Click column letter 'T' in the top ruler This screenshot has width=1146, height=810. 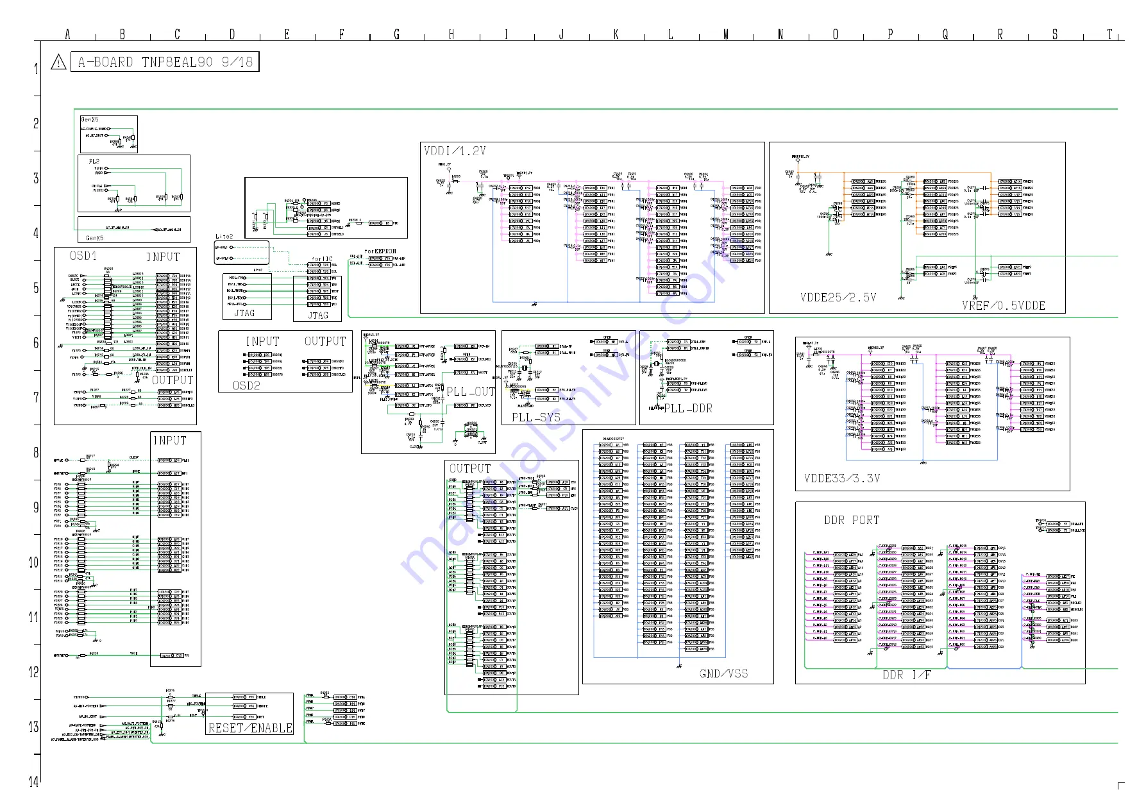(1109, 35)
